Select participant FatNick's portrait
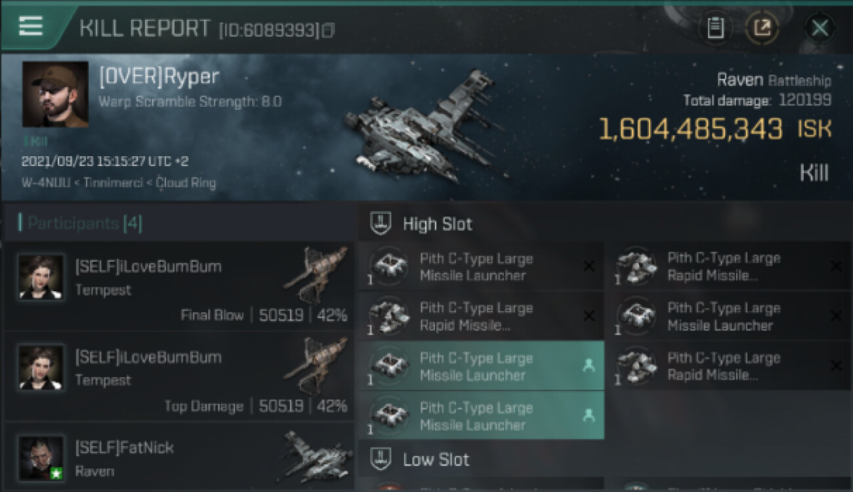The height and width of the screenshot is (492, 853). pyautogui.click(x=41, y=458)
